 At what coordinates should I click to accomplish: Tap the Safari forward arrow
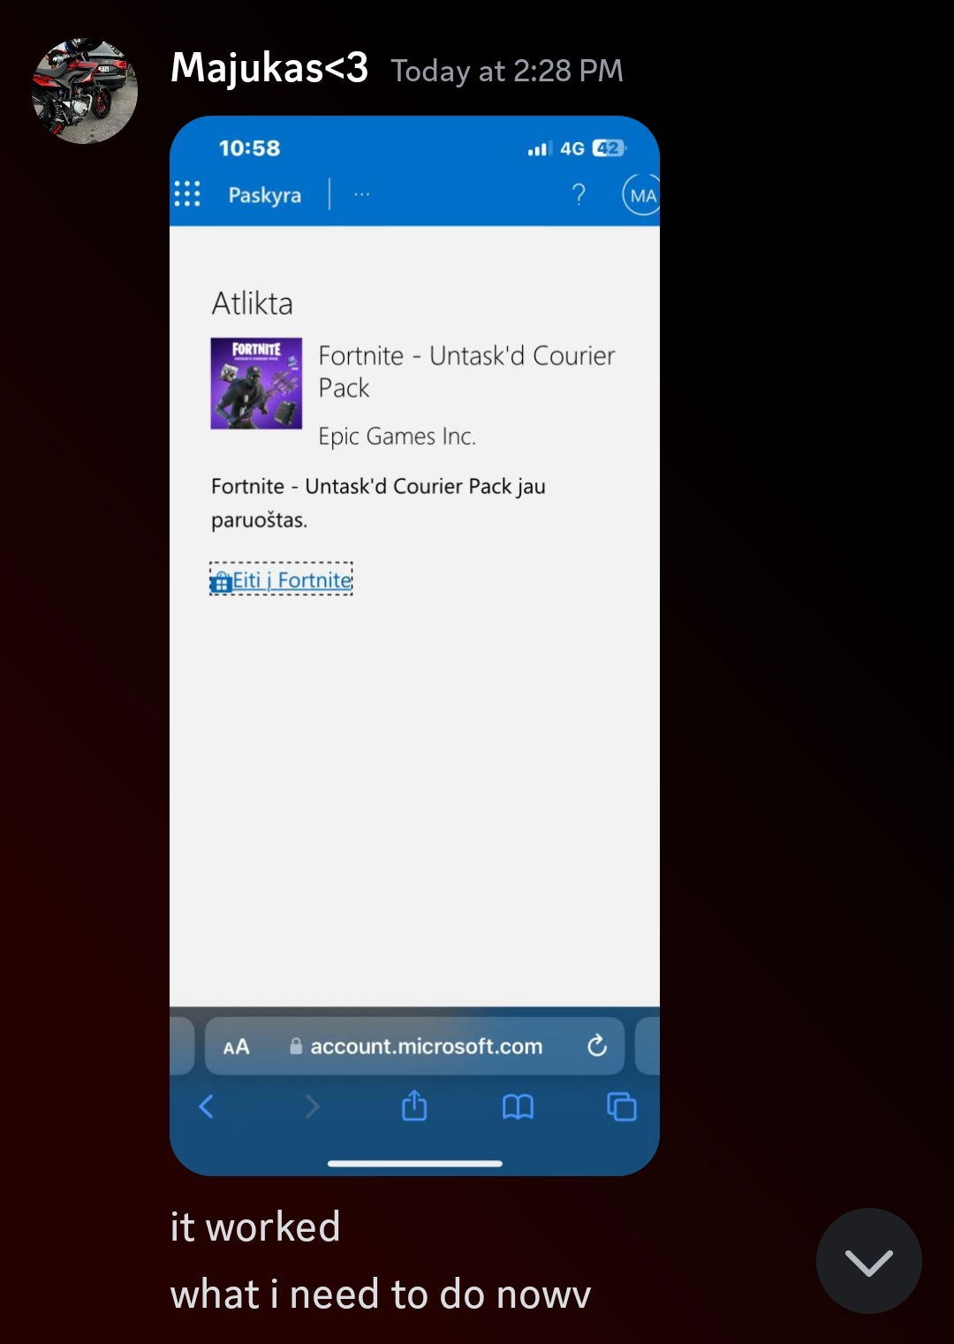tap(312, 1106)
